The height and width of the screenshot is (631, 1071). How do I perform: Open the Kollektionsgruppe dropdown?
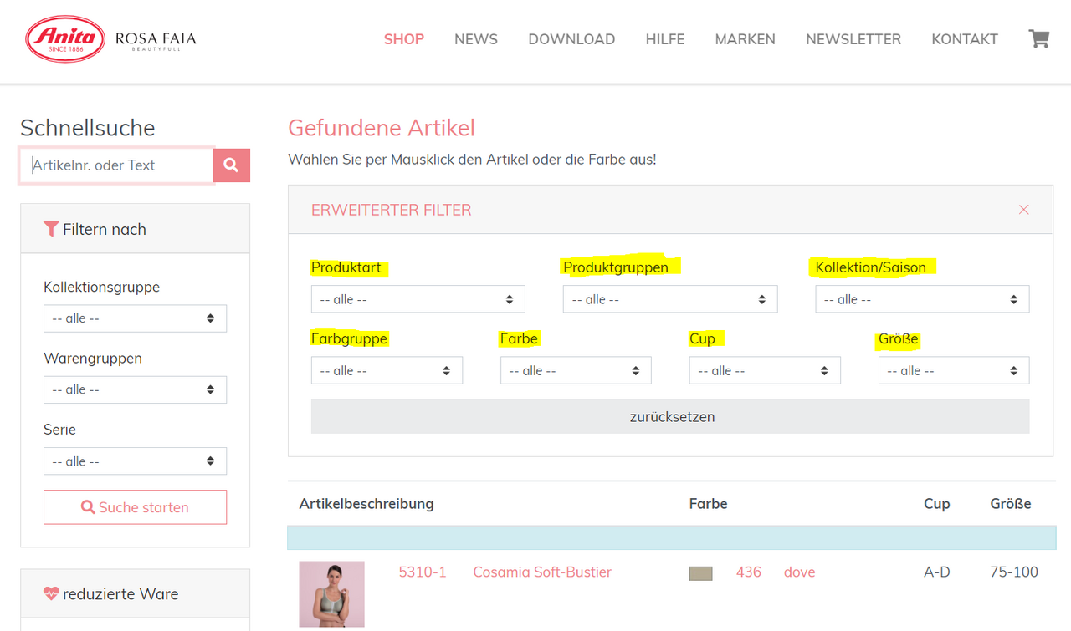[x=135, y=318]
